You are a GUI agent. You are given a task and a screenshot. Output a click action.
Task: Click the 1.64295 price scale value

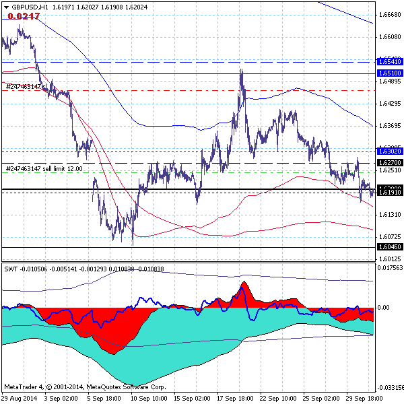[390, 104]
